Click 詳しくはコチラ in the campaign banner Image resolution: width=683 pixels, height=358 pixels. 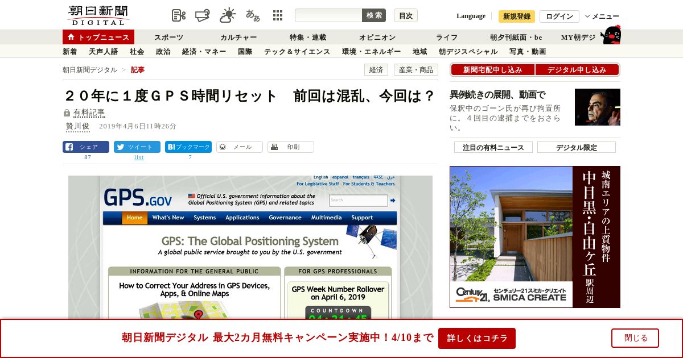click(477, 338)
